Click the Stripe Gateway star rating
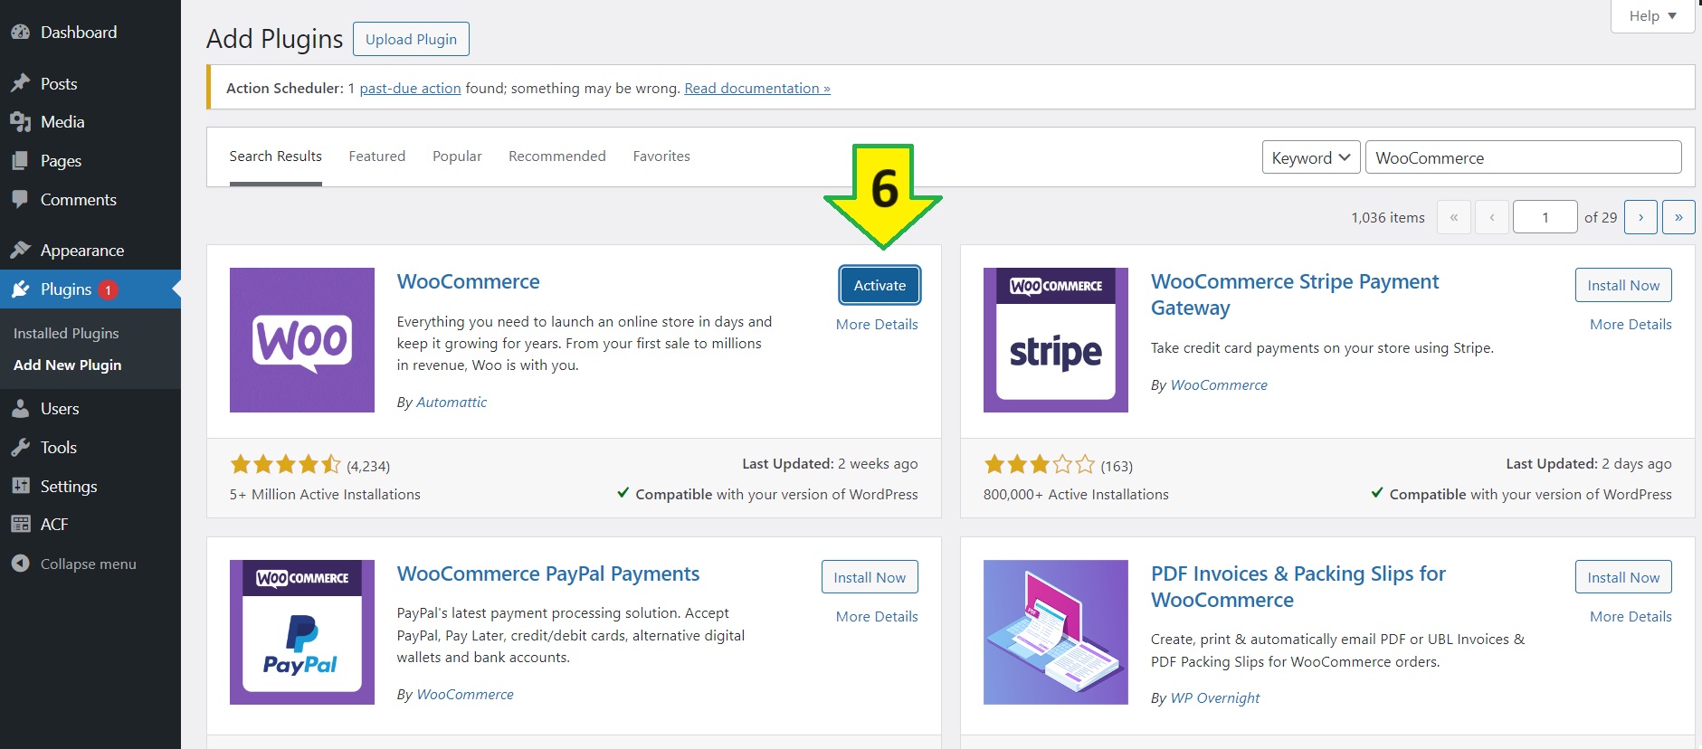This screenshot has height=749, width=1702. coord(1039,465)
